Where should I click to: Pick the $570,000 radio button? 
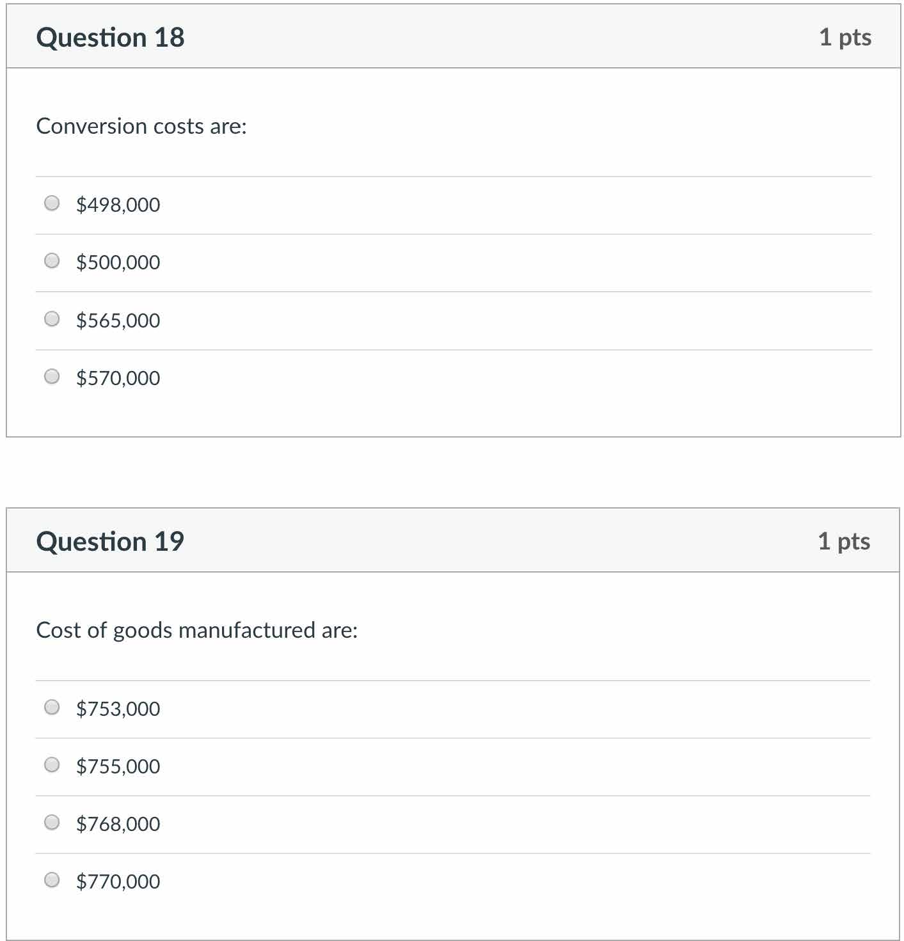pos(52,376)
